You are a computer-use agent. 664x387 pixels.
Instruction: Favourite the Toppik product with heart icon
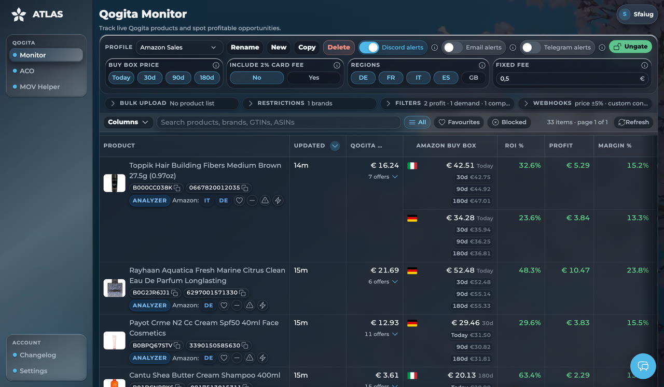239,200
